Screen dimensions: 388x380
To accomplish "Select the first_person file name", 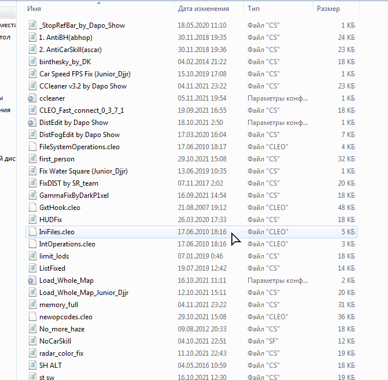I will tap(57, 159).
